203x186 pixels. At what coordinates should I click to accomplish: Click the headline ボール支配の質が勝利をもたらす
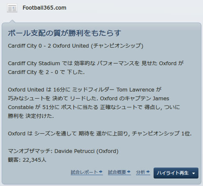(x=64, y=33)
